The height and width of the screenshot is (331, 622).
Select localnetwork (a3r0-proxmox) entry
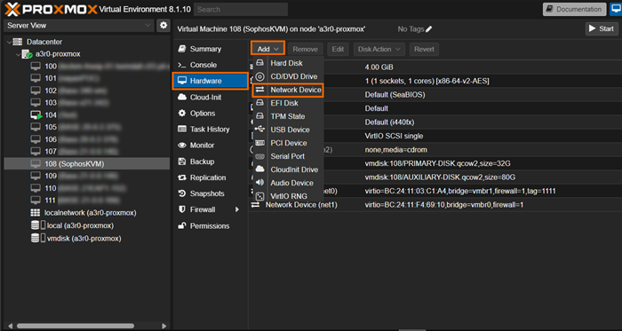(x=90, y=213)
